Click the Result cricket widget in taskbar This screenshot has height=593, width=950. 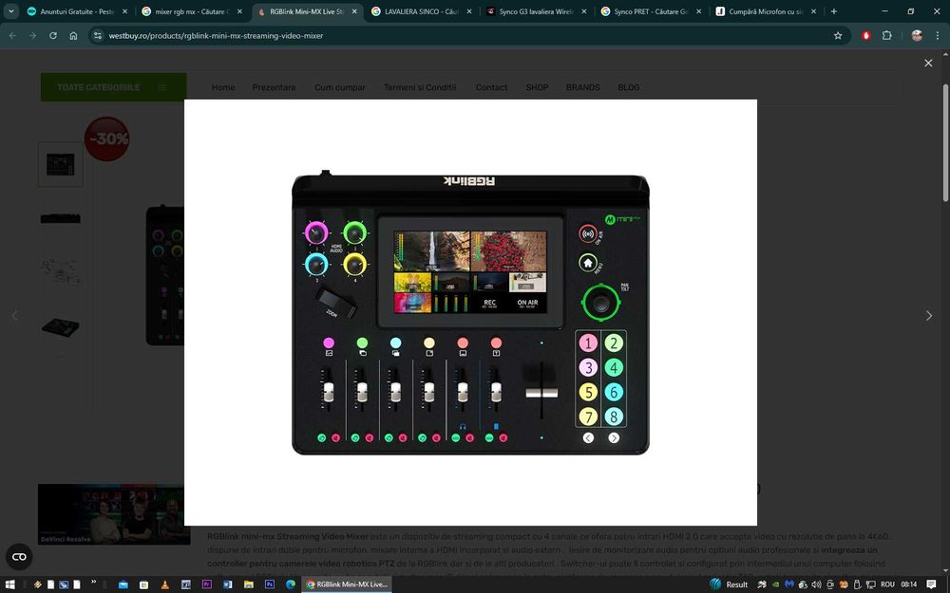pyautogui.click(x=729, y=584)
